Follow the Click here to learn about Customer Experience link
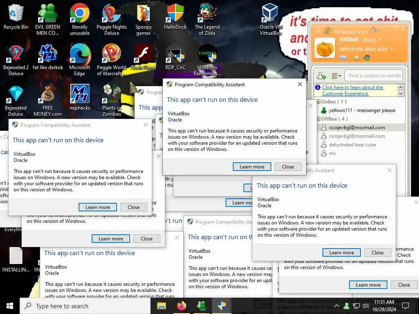The image size is (419, 314). (x=353, y=90)
